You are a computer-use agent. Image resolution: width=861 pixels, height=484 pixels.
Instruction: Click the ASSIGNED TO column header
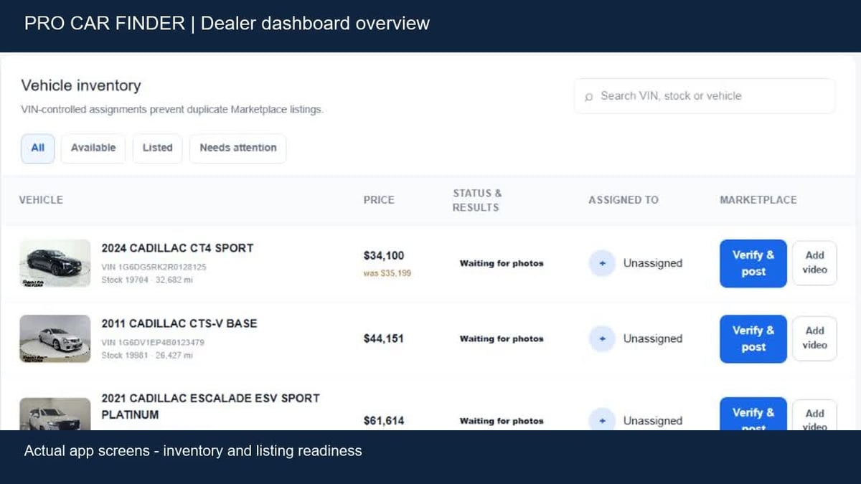[623, 200]
